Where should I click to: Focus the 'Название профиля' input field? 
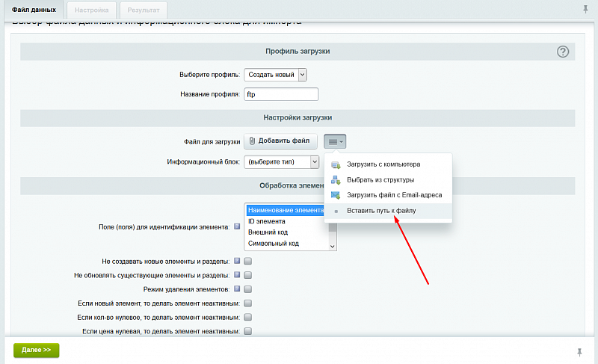click(281, 94)
